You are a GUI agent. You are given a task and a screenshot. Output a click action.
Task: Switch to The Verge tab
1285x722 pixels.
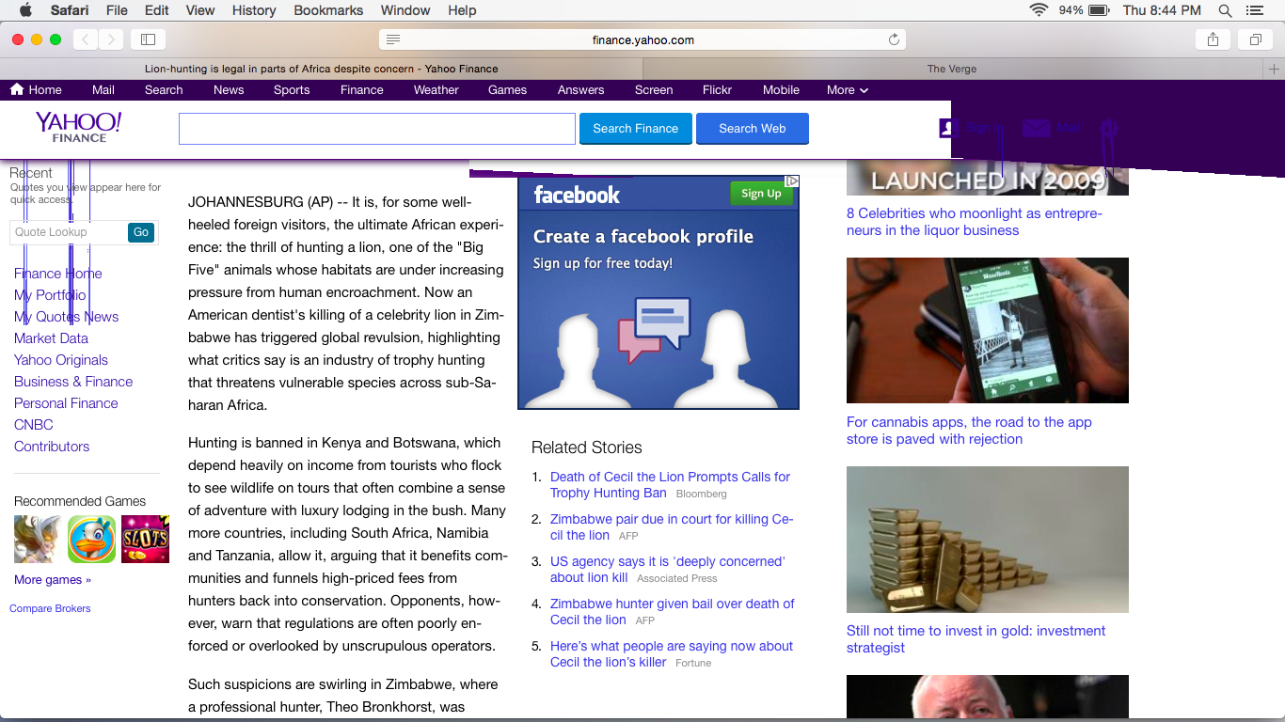point(952,69)
